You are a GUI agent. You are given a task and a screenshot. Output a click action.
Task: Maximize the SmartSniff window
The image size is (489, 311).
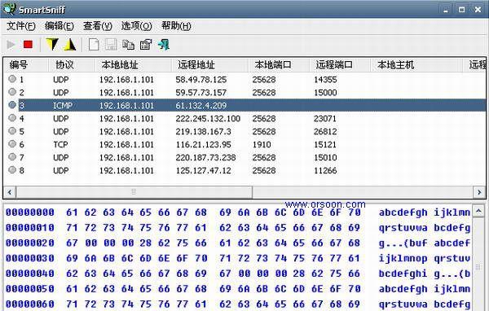pos(462,9)
